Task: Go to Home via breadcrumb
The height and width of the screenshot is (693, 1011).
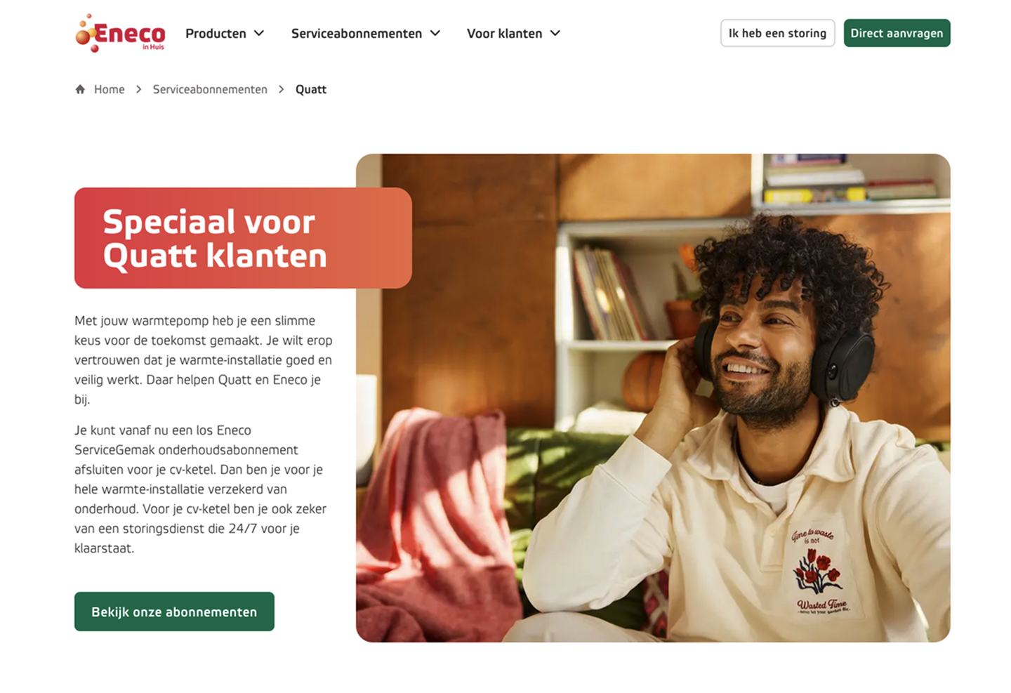Action: click(x=110, y=89)
